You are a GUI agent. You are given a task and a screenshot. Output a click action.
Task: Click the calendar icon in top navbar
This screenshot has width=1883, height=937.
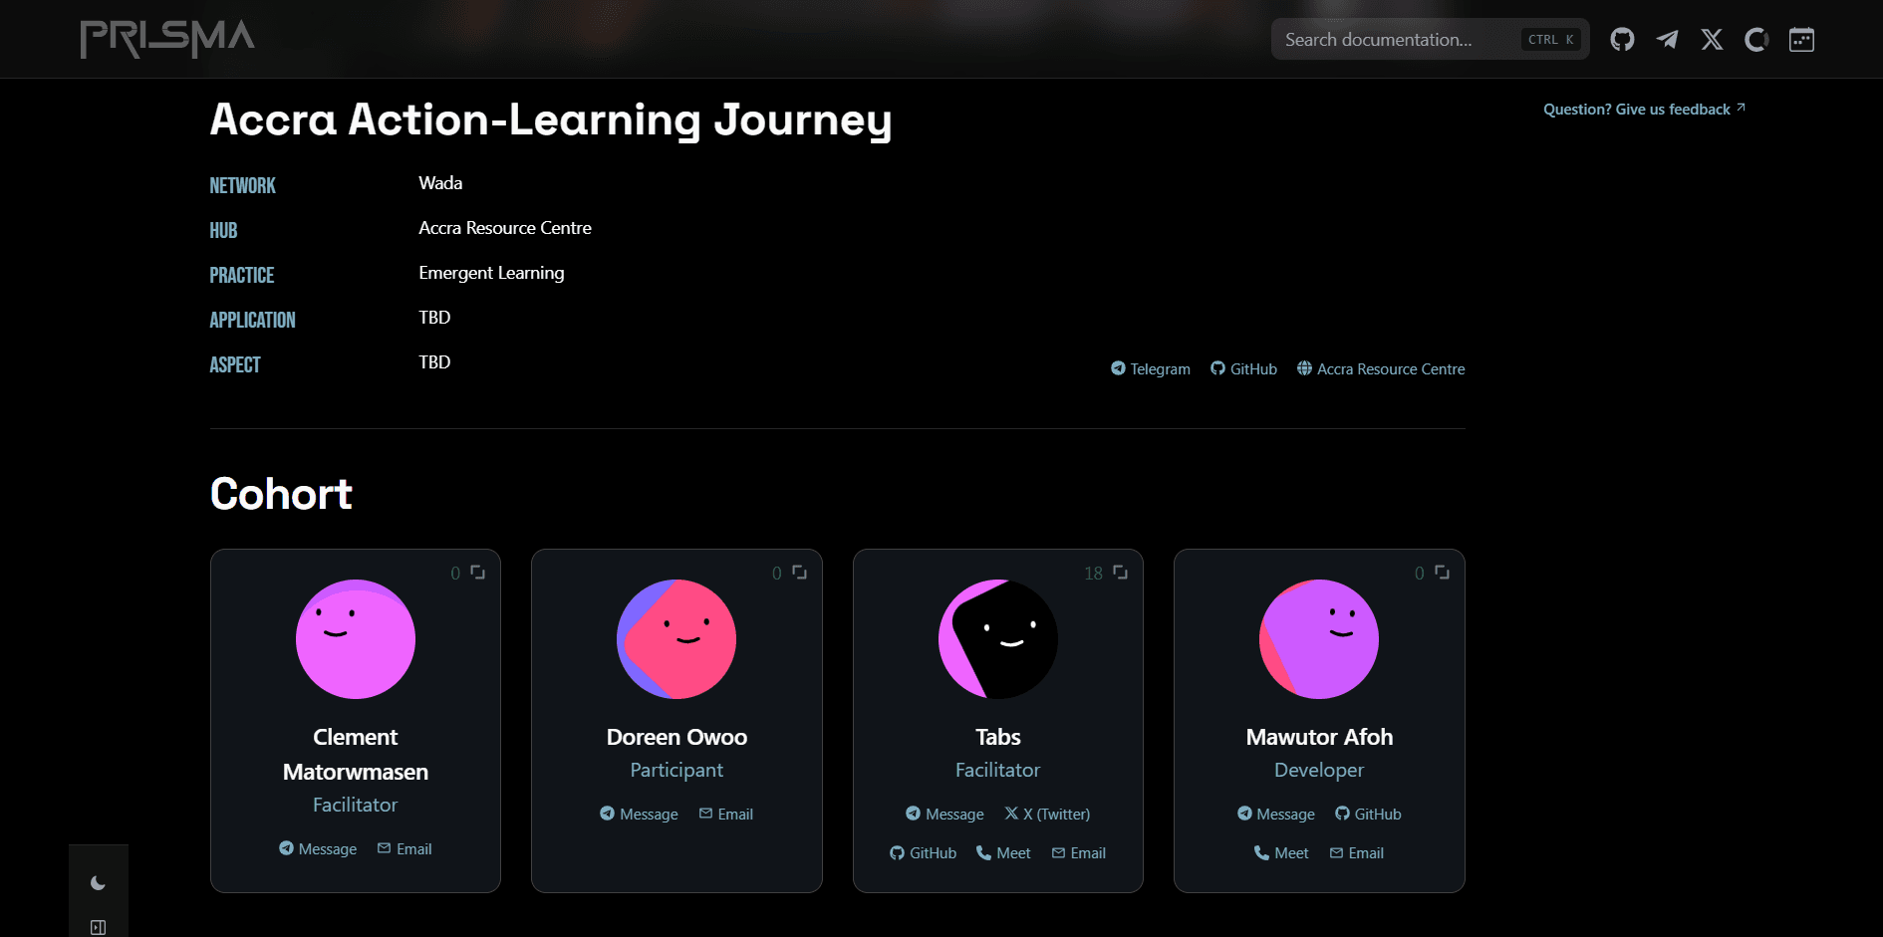point(1801,40)
